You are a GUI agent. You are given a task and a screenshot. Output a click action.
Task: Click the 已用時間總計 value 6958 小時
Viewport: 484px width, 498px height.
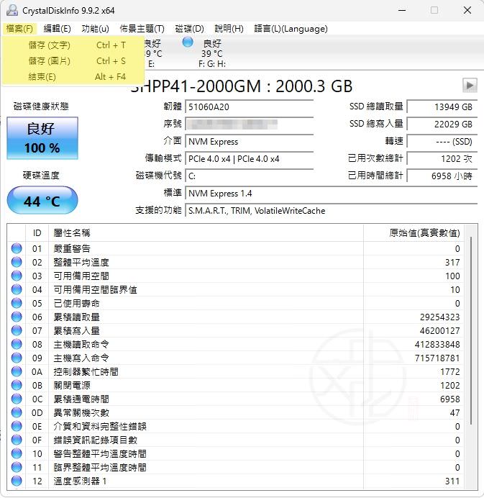[x=442, y=176]
